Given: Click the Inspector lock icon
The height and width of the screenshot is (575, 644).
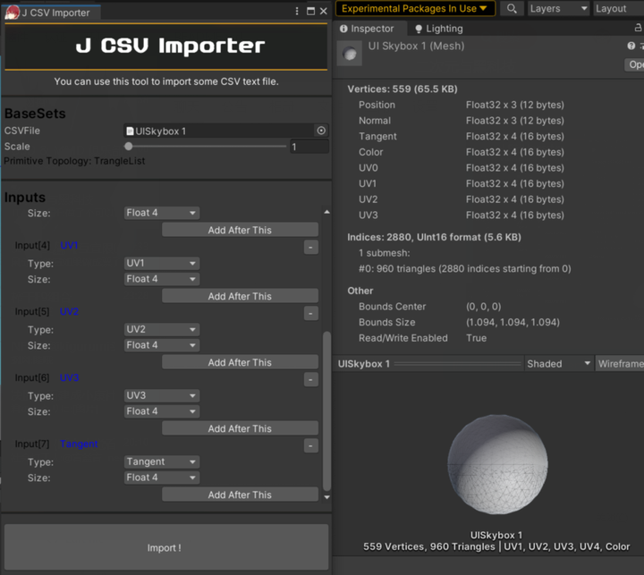Looking at the screenshot, I should pyautogui.click(x=638, y=28).
